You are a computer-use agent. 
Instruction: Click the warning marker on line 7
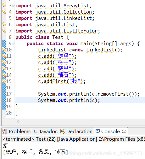pyautogui.click(x=4, y=31)
